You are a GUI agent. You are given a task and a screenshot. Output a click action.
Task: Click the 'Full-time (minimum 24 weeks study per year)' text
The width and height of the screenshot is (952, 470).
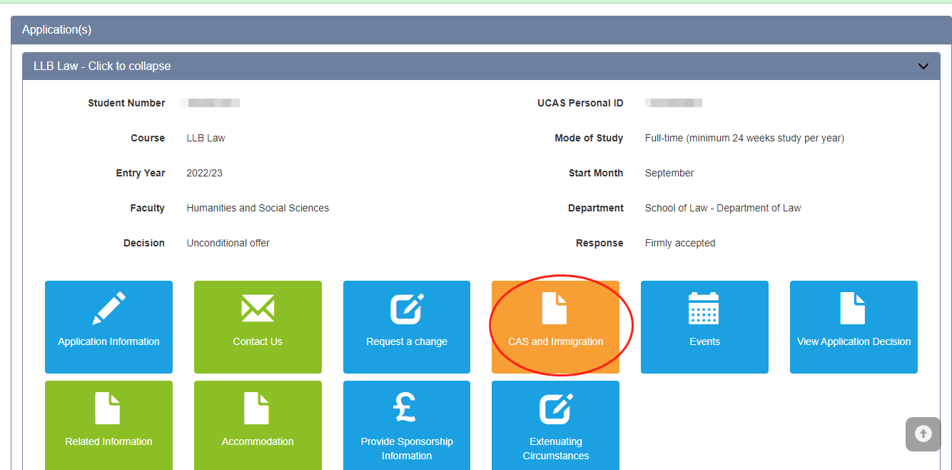[744, 138]
